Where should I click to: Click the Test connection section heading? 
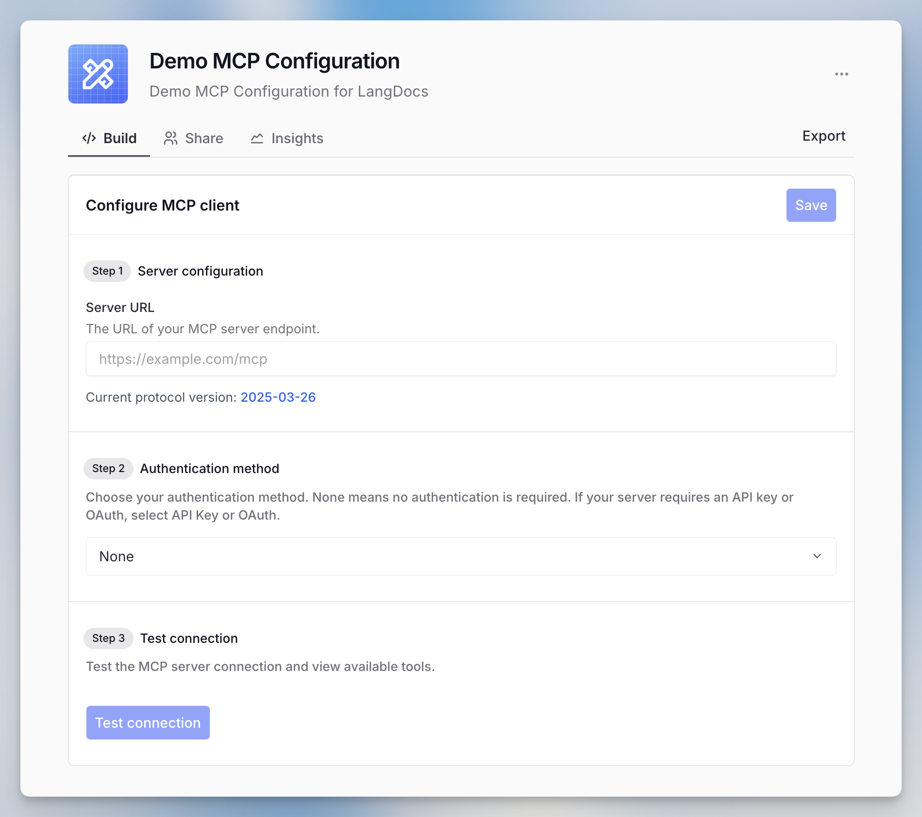pos(189,638)
